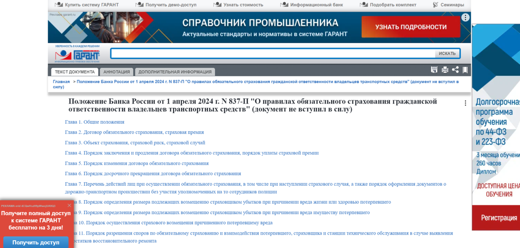The image size is (520, 248).
Task: Click 'УЗНАТЬ ПОДРОБНОСТИ' banner button
Action: (x=410, y=27)
